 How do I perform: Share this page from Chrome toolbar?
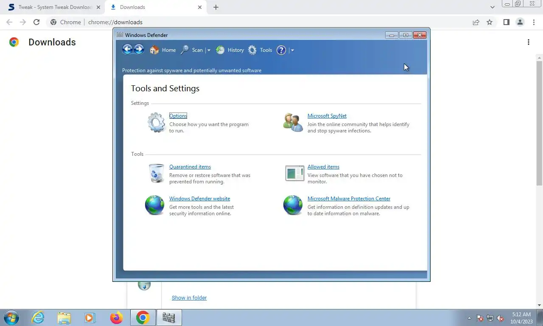(x=476, y=22)
